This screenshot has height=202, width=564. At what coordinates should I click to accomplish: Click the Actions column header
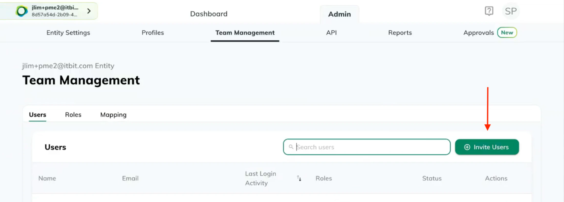click(x=496, y=178)
